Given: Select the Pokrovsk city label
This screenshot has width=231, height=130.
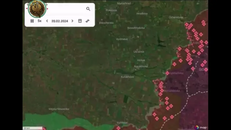Looking at the screenshot, I should [111, 10].
